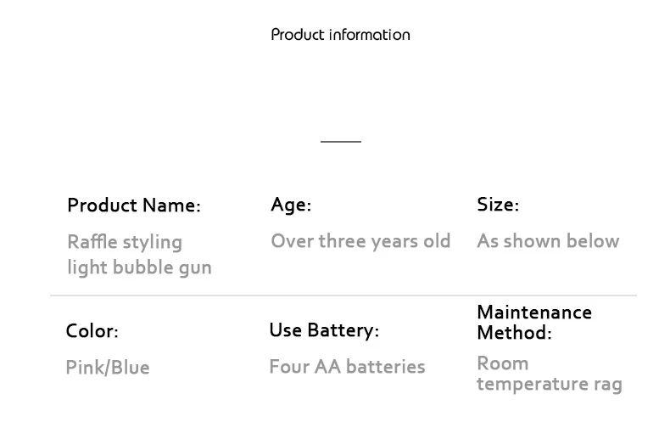Click the gray word 'Room'

pos(502,363)
